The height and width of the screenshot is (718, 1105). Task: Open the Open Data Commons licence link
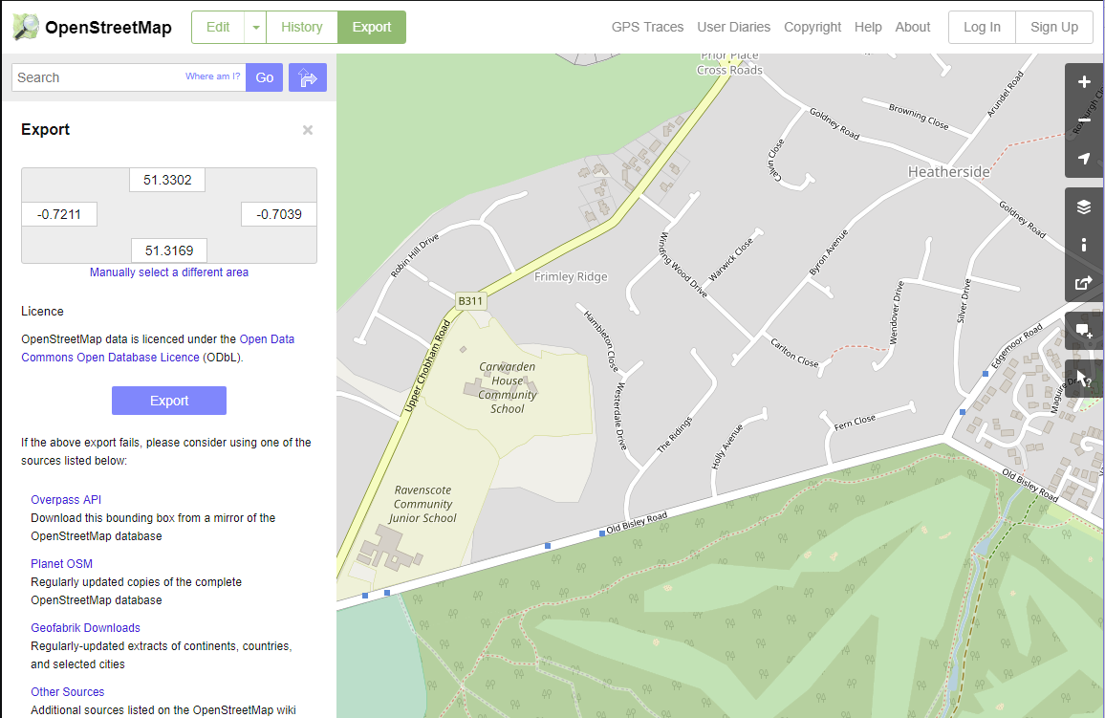pyautogui.click(x=158, y=348)
